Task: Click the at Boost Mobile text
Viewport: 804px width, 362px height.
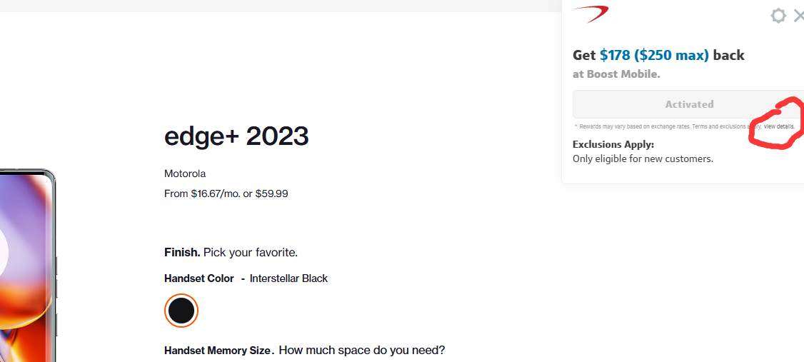Action: coord(616,74)
